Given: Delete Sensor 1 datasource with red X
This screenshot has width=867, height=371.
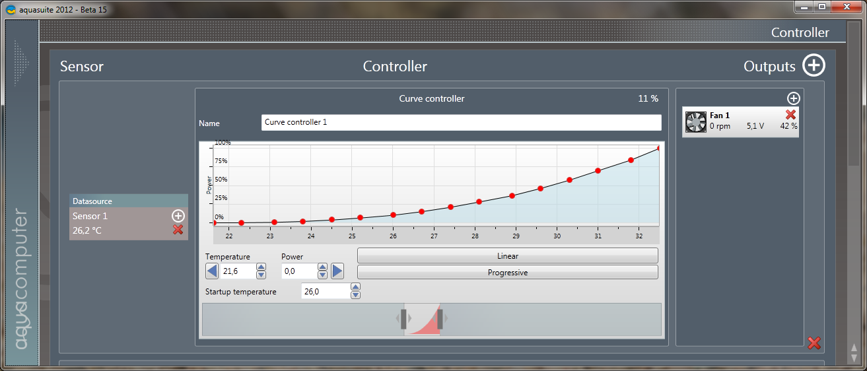Looking at the screenshot, I should point(178,230).
